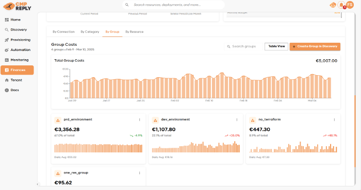Switch to the By Connection tab
The height and width of the screenshot is (190, 361).
click(63, 32)
